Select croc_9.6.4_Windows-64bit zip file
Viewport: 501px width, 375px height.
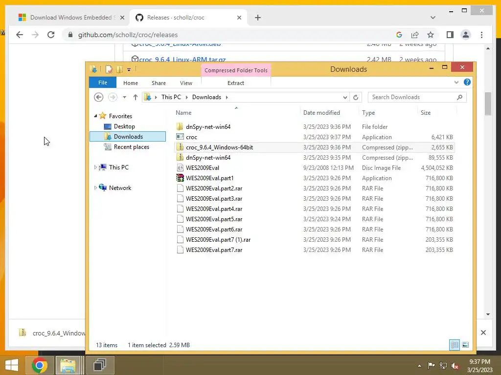click(x=315, y=147)
